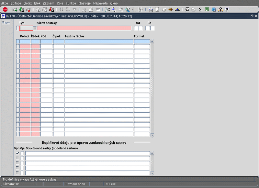The height and width of the screenshot is (188, 259).
Task: Restore the inner EKVYSLR window
Action: coord(252,16)
